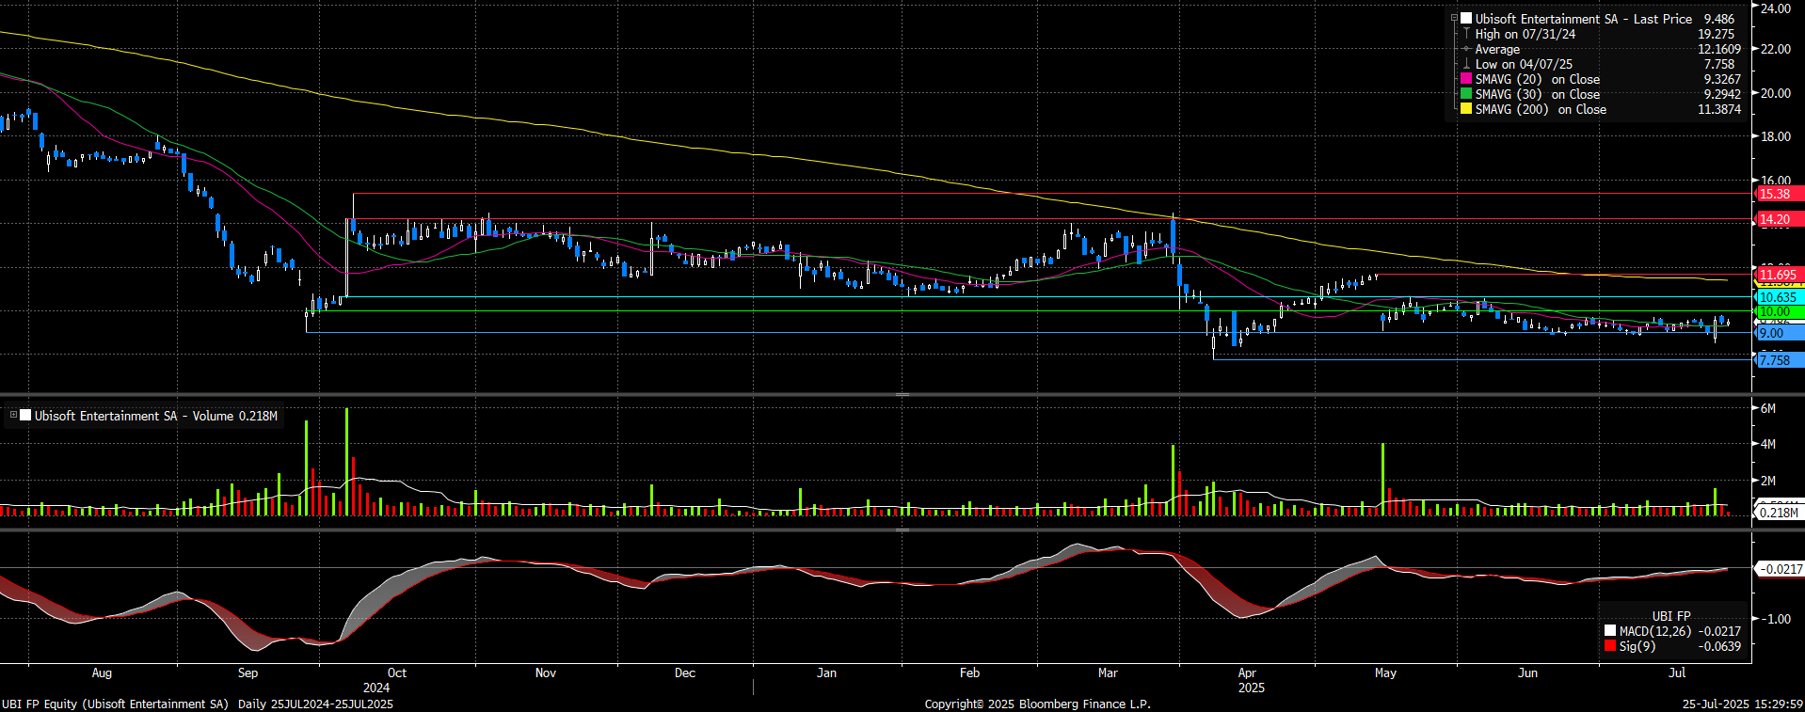
Task: Click the white Volume legend swatch
Action: click(x=25, y=415)
